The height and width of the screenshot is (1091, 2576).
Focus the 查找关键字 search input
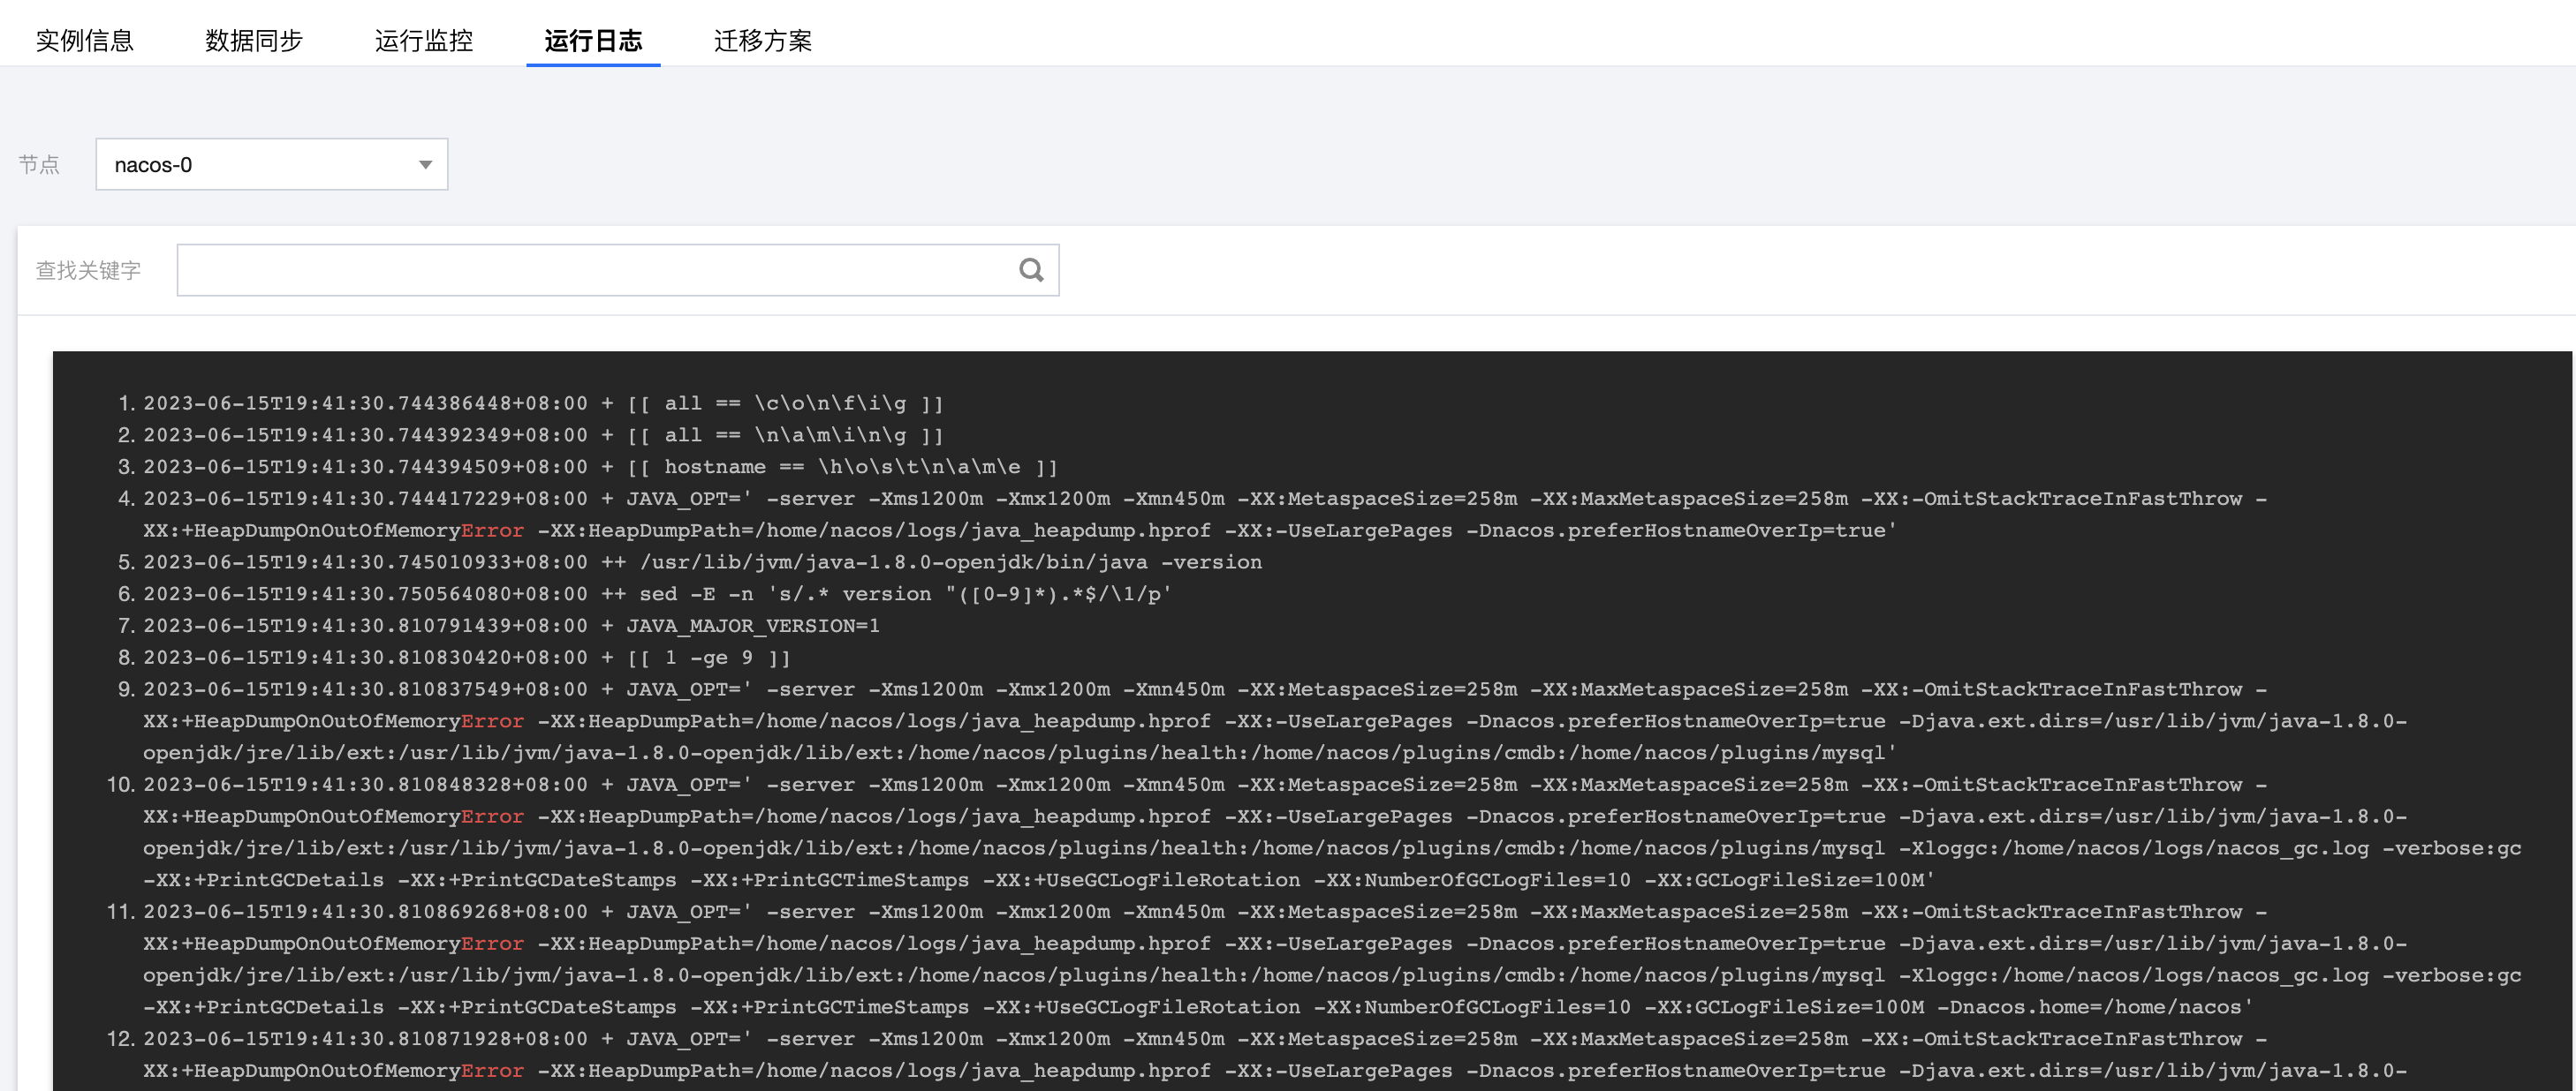click(618, 271)
